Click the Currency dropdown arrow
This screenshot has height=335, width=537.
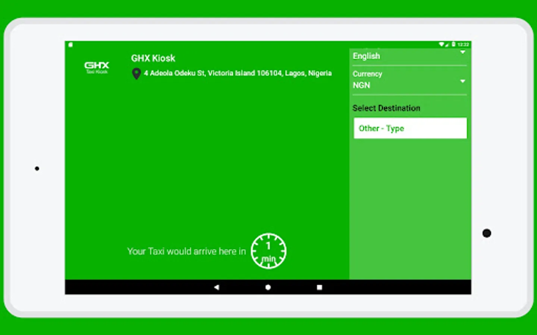pos(463,81)
